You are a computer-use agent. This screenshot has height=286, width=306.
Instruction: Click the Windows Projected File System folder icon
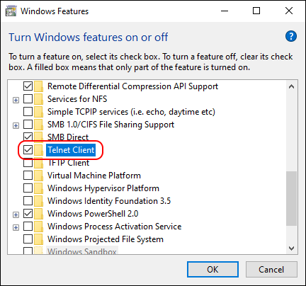[38, 239]
